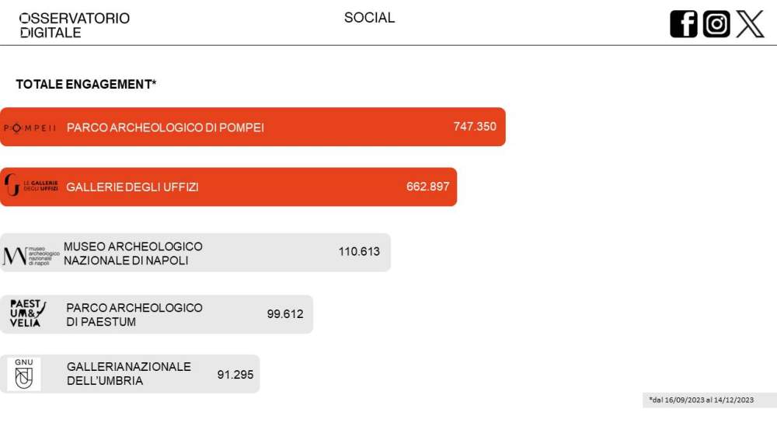This screenshot has height=437, width=777.
Task: Select the Parco Archeologico di Pompei label
Action: point(165,128)
